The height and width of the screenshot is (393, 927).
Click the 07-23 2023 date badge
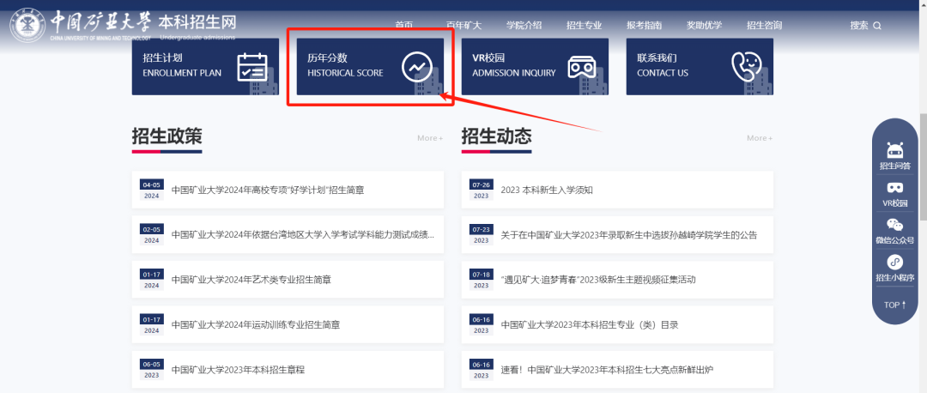(x=482, y=234)
